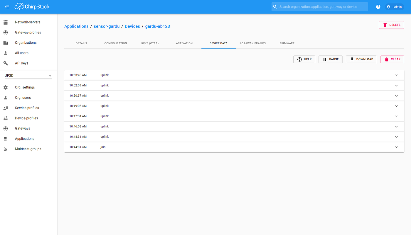Click the Multicast-groups sidebar icon
411x235 pixels.
tap(5, 149)
